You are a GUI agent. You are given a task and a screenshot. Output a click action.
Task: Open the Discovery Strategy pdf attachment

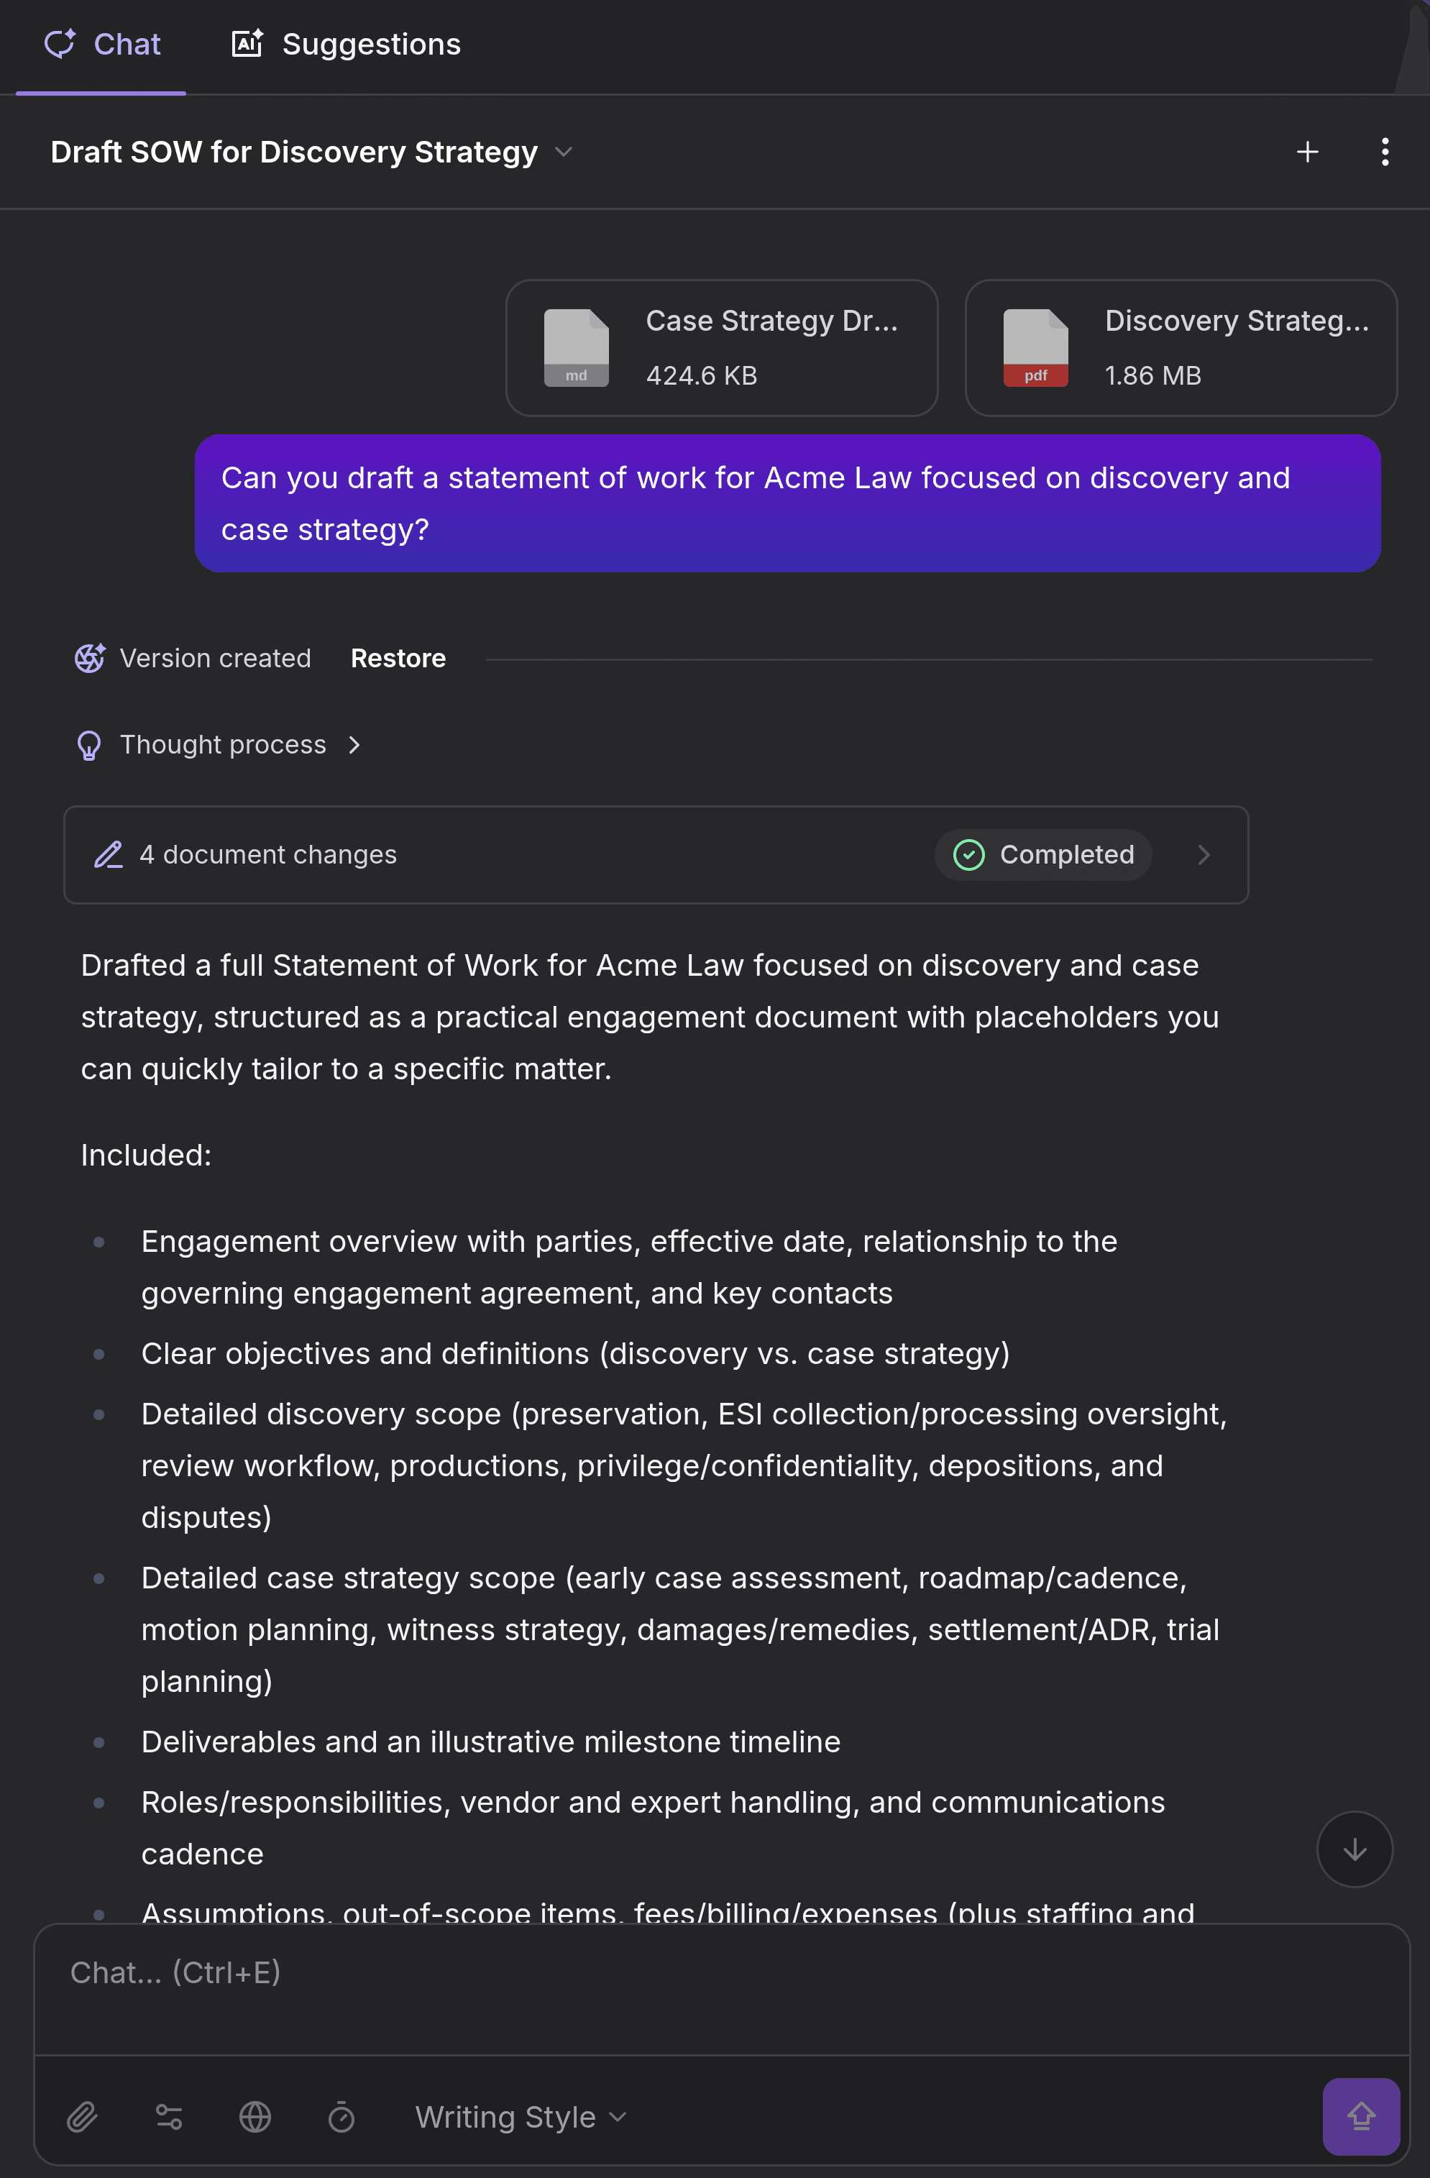click(1181, 348)
